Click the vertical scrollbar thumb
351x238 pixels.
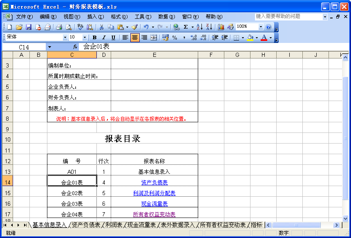point(345,138)
